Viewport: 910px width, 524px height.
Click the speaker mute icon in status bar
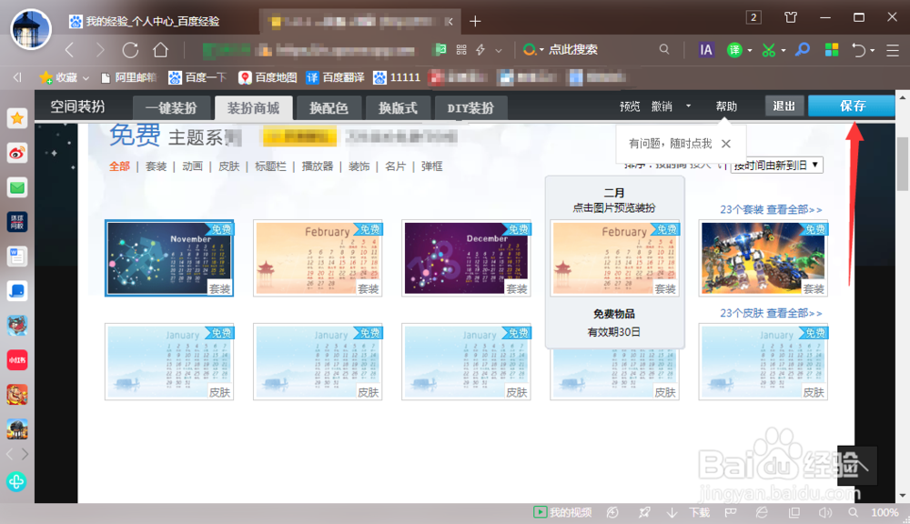click(x=824, y=512)
